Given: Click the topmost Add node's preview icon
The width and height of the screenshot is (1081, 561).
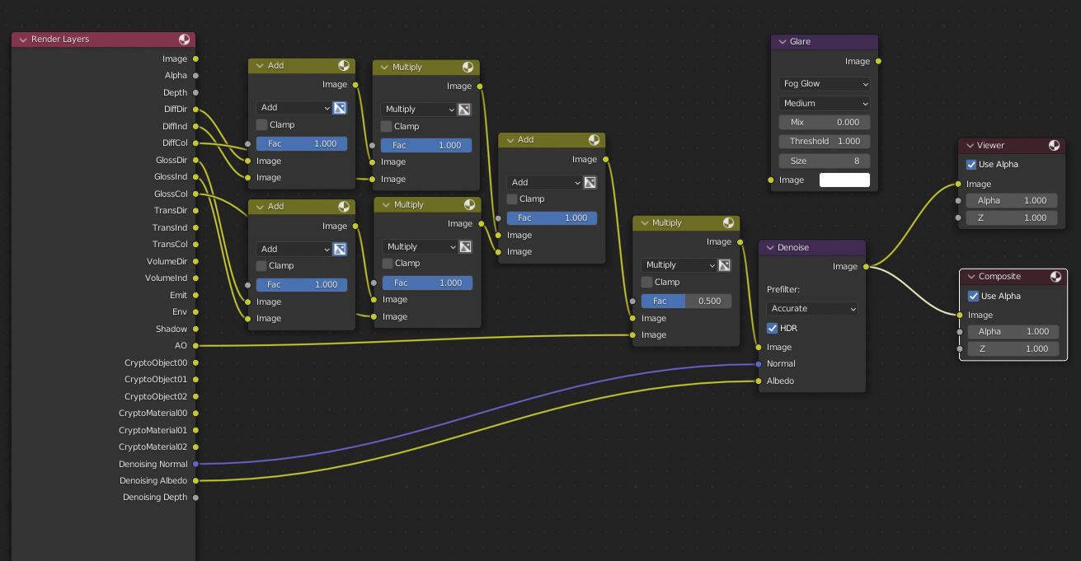Looking at the screenshot, I should coord(343,66).
